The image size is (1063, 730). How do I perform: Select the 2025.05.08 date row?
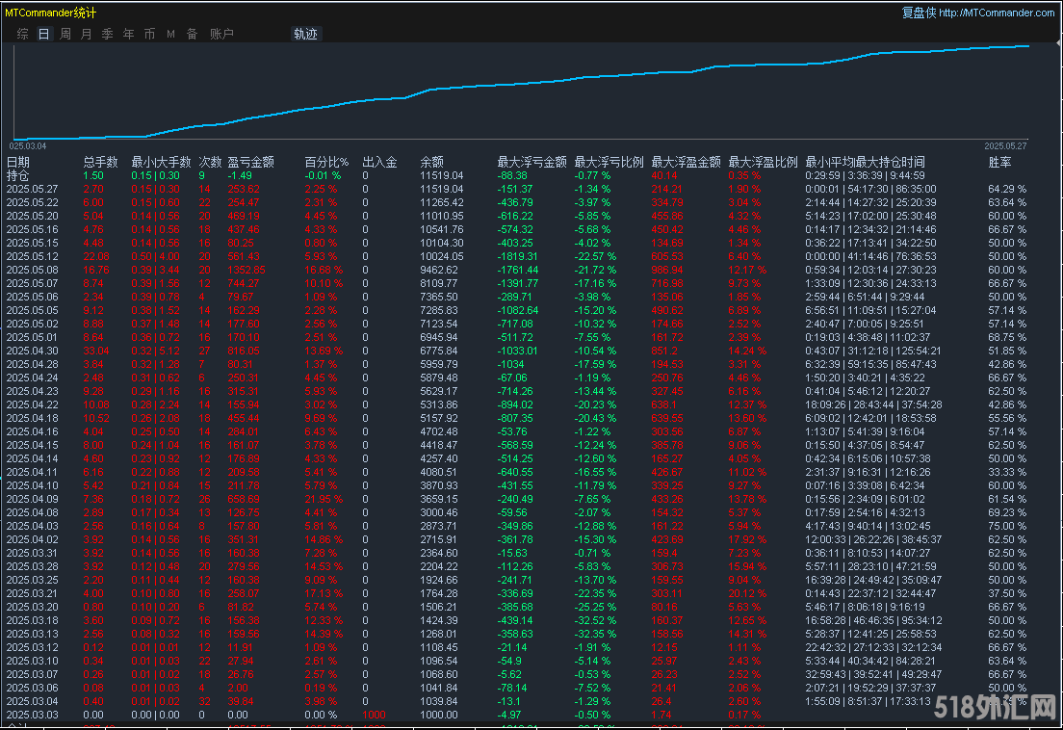33,270
